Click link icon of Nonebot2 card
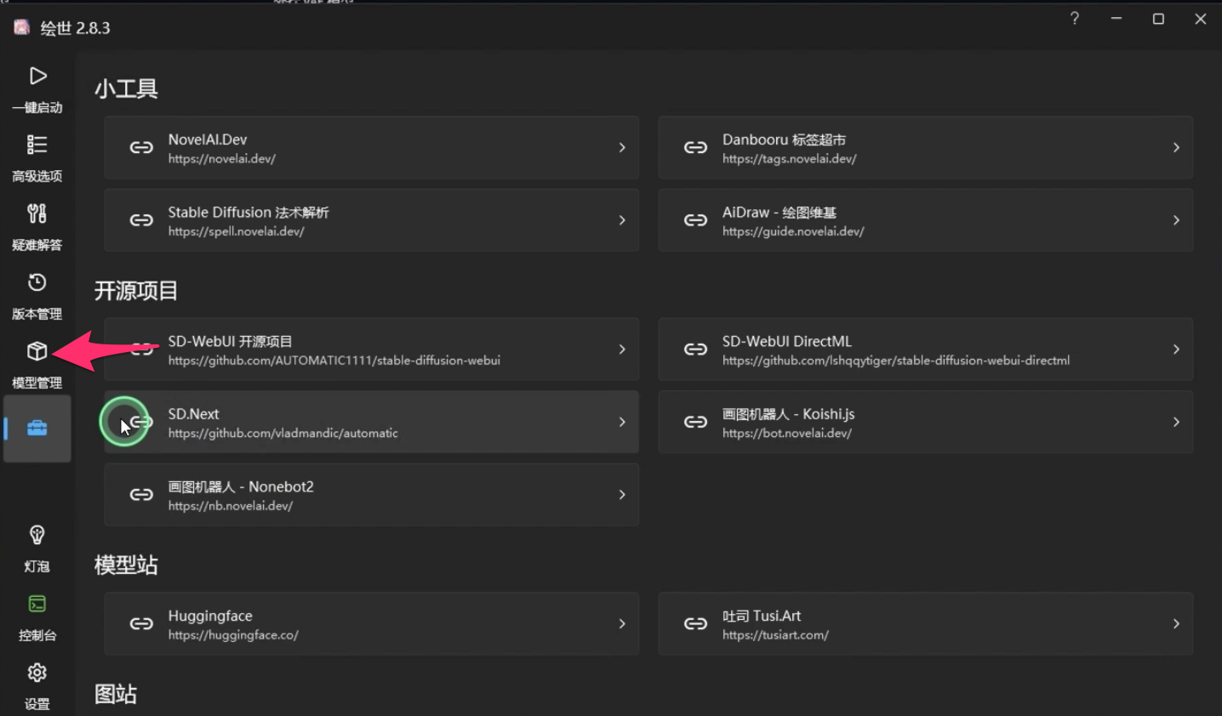The width and height of the screenshot is (1222, 716). [141, 495]
